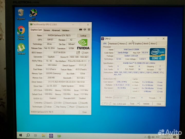This screenshot has width=185, height=139.
Task: Click the Close button in CPU-Z
Action: [159, 104]
